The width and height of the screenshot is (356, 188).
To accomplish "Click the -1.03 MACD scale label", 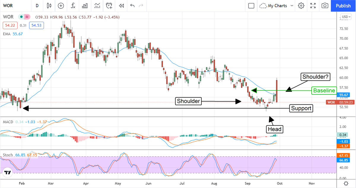I will 343,141.
